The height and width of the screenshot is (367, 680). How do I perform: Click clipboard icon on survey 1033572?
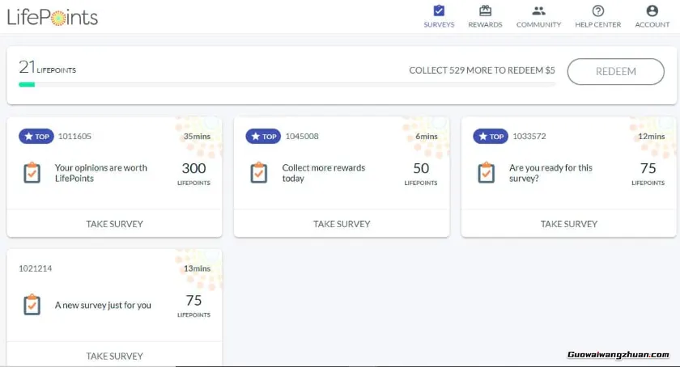click(x=486, y=173)
